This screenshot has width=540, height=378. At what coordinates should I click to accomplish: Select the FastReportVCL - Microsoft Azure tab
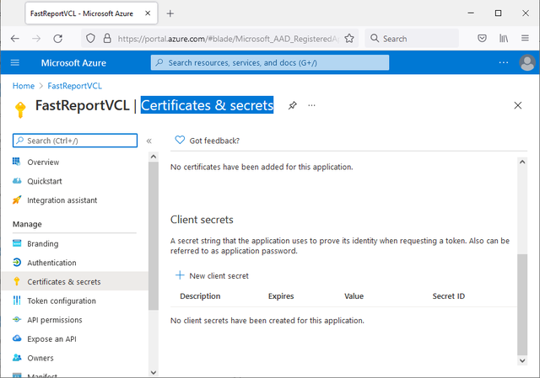point(91,13)
